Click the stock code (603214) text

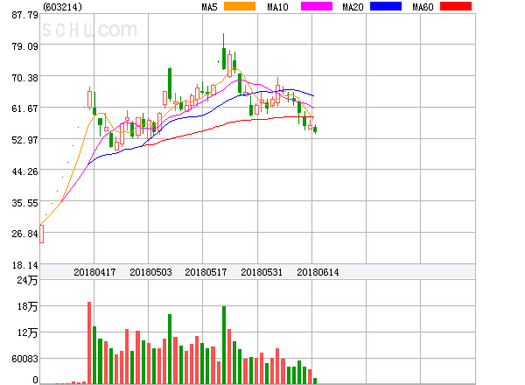(x=62, y=7)
